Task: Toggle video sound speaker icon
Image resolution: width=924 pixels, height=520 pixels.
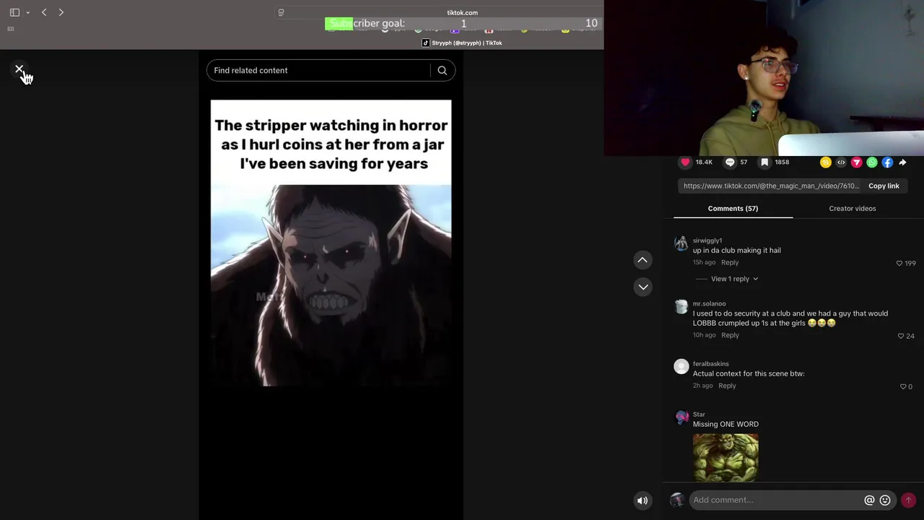Action: tap(642, 500)
